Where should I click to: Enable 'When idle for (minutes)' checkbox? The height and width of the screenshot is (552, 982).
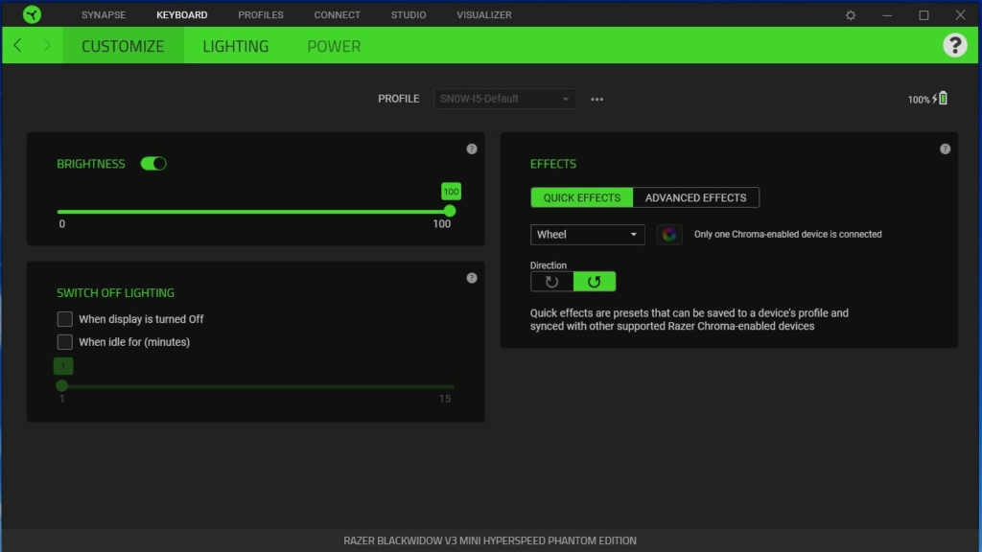(x=64, y=342)
